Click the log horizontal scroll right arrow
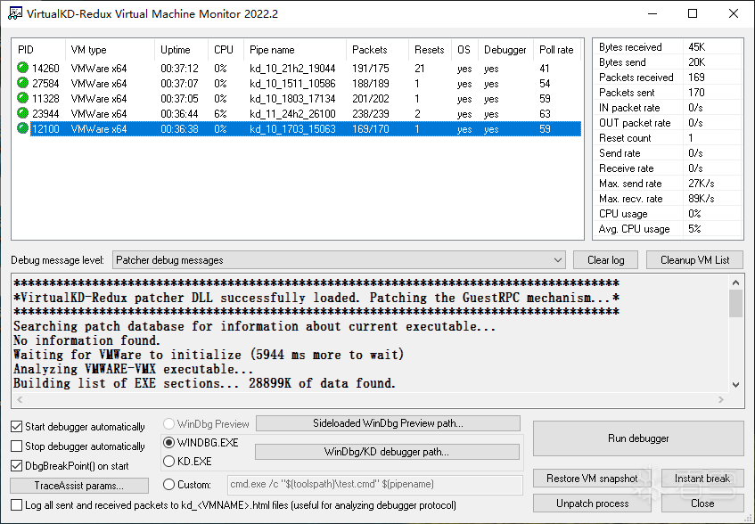Viewport: 755px width, 524px height. (x=721, y=399)
